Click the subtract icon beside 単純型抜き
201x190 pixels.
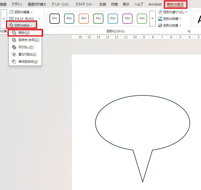pos(14,62)
